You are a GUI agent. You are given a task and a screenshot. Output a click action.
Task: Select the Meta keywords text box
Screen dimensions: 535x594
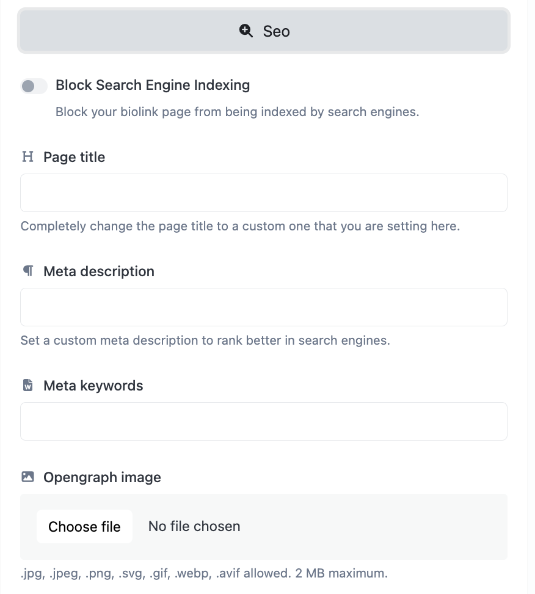(264, 422)
